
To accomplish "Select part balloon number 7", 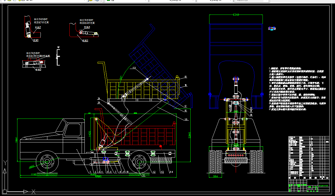I will (x=116, y=172).
